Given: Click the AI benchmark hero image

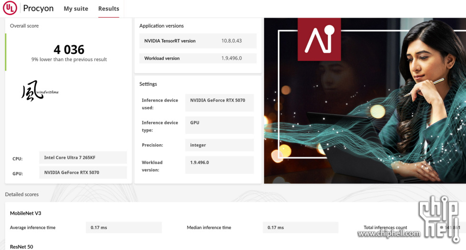Looking at the screenshot, I should (x=365, y=100).
